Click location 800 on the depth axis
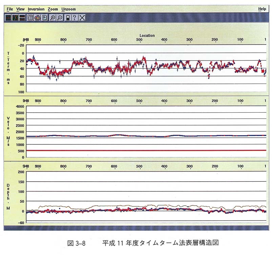The image size is (272, 255). [63, 166]
